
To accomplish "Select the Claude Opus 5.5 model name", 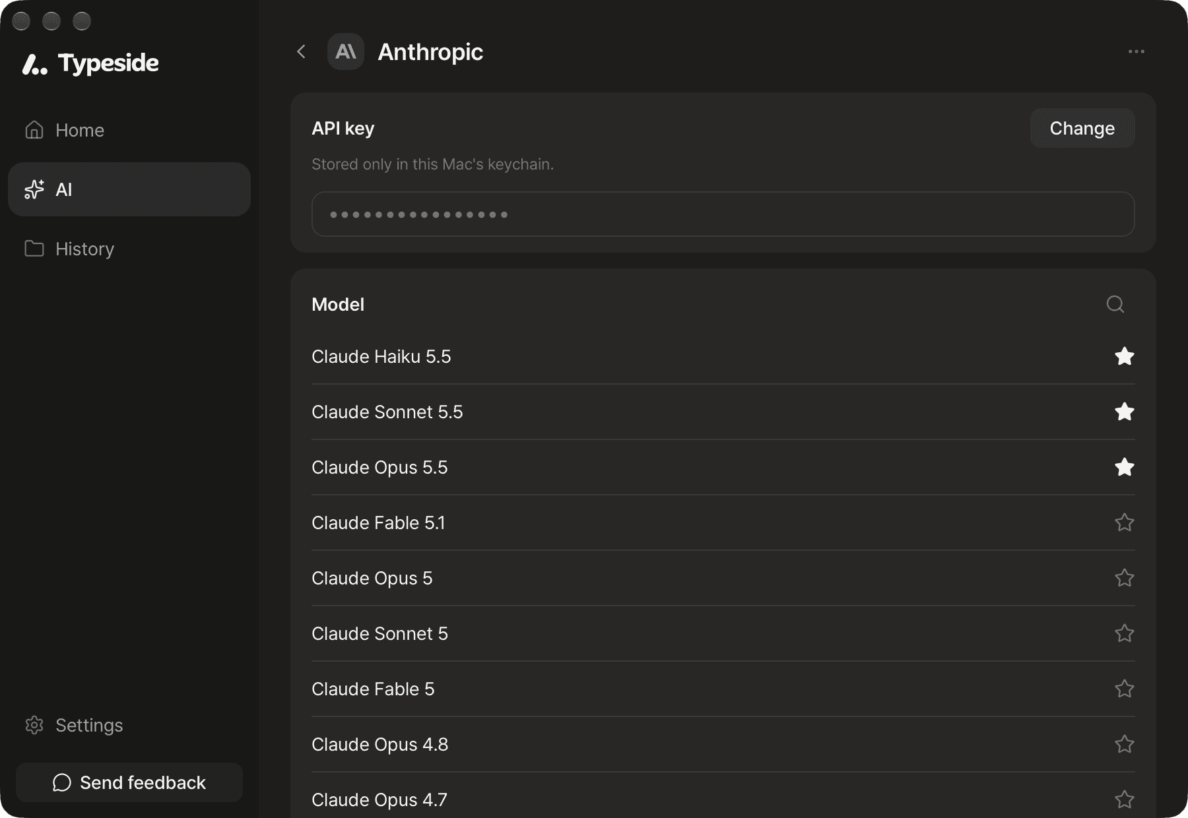I will (379, 467).
